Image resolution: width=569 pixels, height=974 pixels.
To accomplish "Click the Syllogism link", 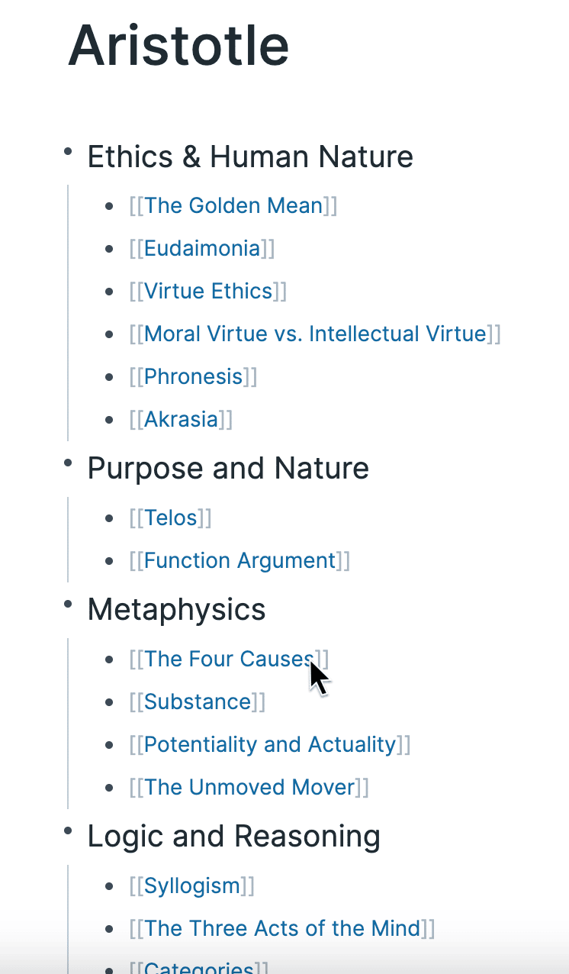I will point(192,885).
